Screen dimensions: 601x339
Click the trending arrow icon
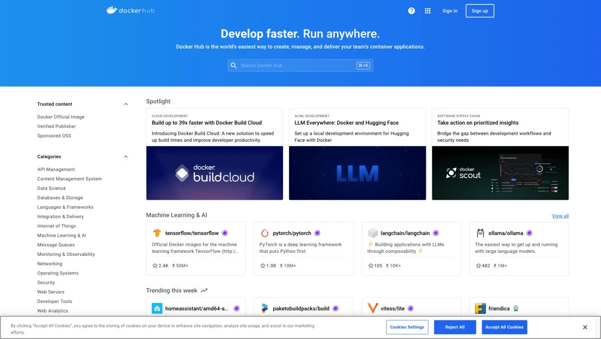(204, 290)
